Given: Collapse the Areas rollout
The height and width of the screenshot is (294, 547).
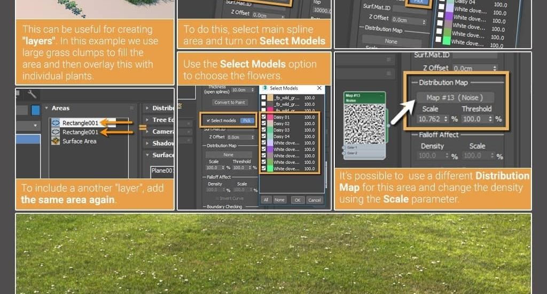Looking at the screenshot, I should (x=46, y=109).
